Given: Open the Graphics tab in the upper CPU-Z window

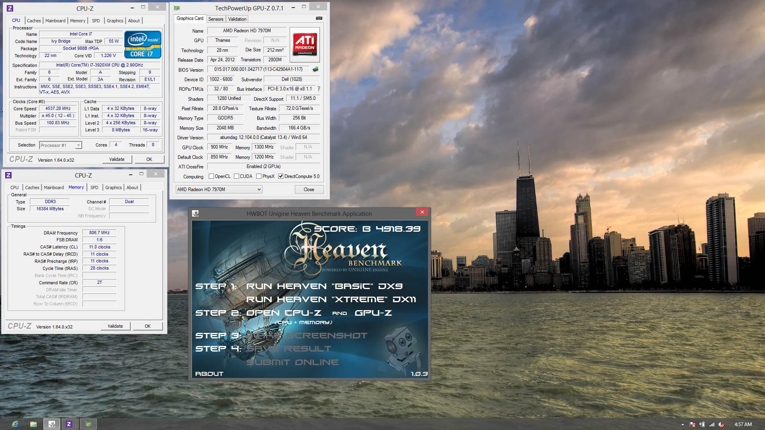Looking at the screenshot, I should click(115, 21).
